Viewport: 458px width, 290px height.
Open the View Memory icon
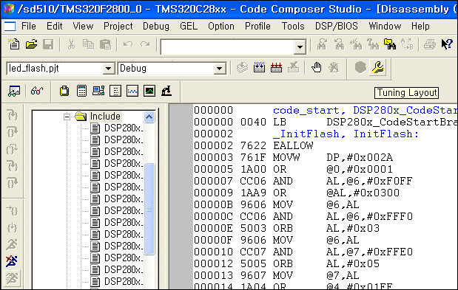115,92
